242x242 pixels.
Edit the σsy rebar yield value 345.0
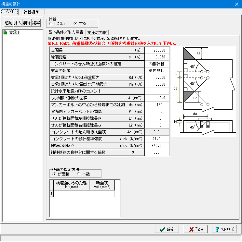pos(157,146)
